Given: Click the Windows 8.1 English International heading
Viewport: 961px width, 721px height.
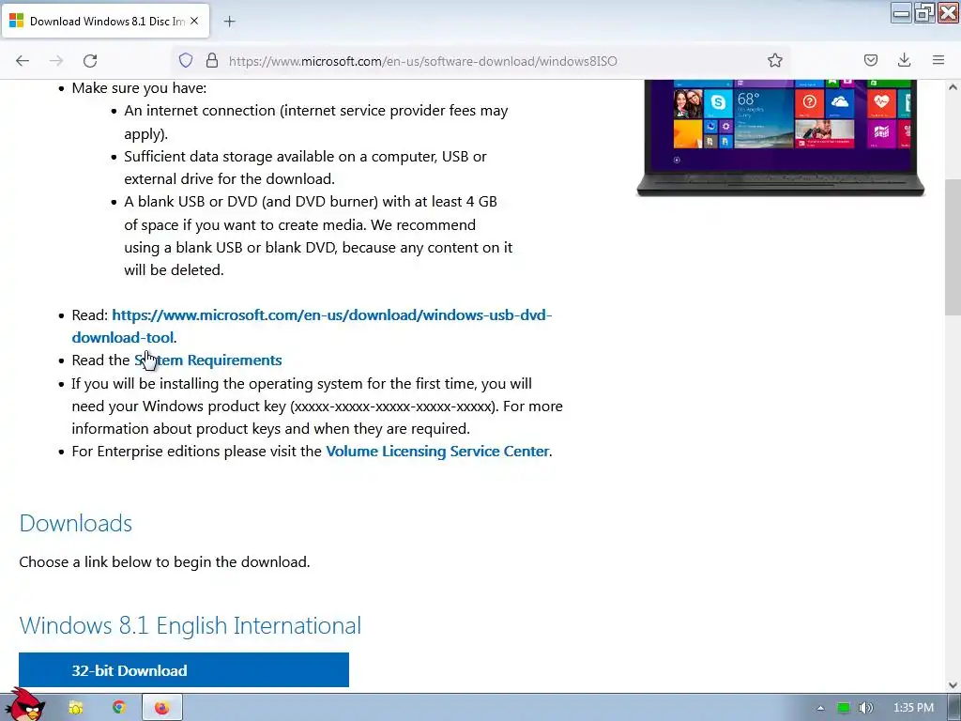Looking at the screenshot, I should point(190,625).
